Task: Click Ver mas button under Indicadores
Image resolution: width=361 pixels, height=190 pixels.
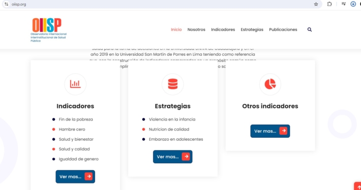Action: coord(75,177)
